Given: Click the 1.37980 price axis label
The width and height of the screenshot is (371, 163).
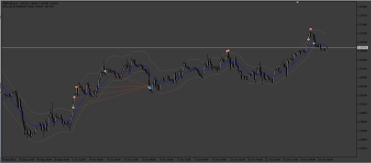Looking at the screenshot, I should pos(363,7).
